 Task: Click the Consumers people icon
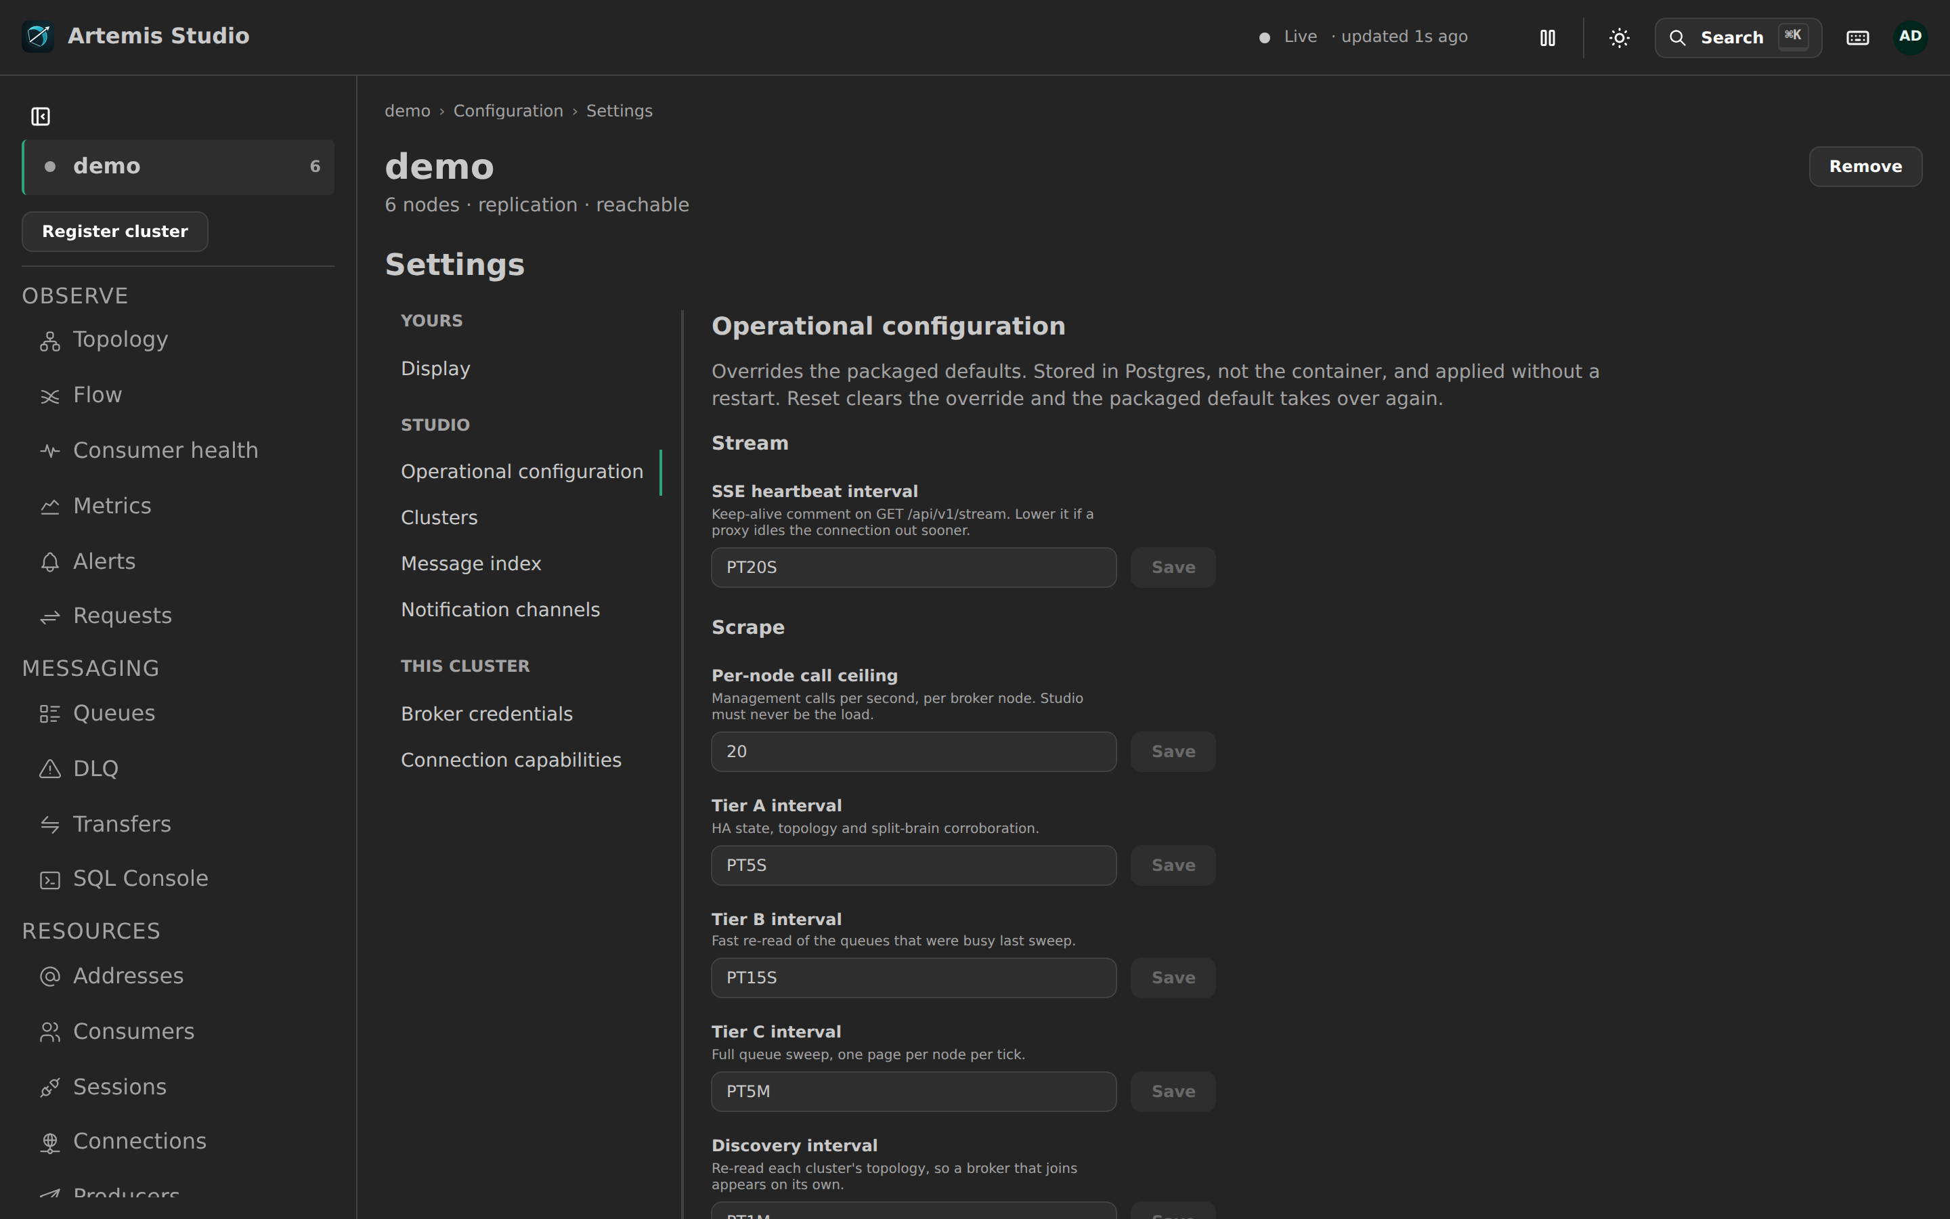coord(50,1033)
